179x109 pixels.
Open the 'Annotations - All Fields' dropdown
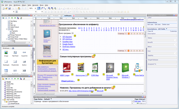167,29
